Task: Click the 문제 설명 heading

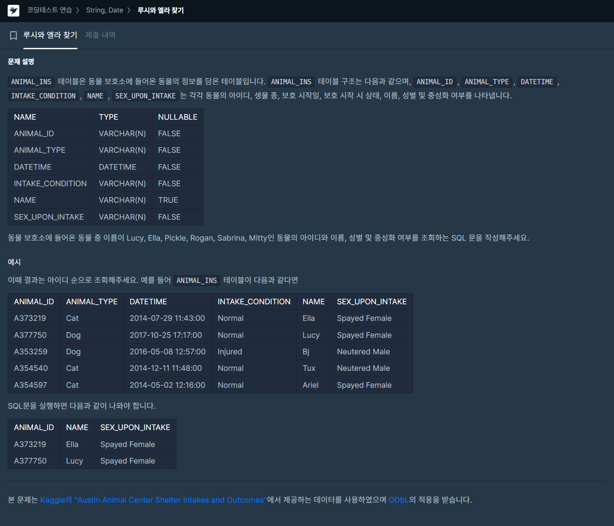Action: [x=21, y=61]
